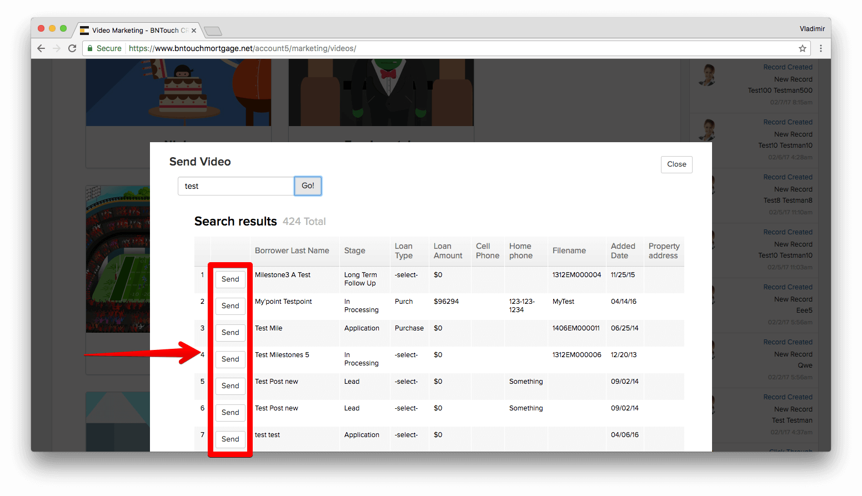Close the Send Video dialog
This screenshot has height=496, width=862.
point(676,164)
